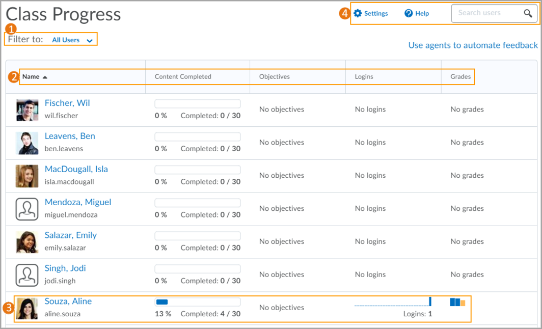Click Miguel Mendoza's content progress bar
The height and width of the screenshot is (329, 542).
[x=198, y=203]
